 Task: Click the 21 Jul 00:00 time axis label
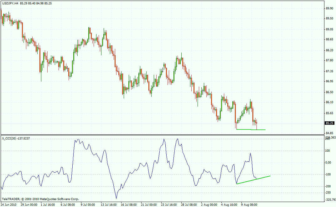[x=149, y=204]
